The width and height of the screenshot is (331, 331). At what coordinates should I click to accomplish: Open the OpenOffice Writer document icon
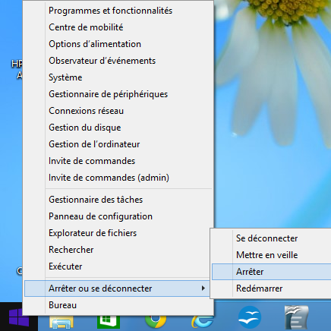296,317
